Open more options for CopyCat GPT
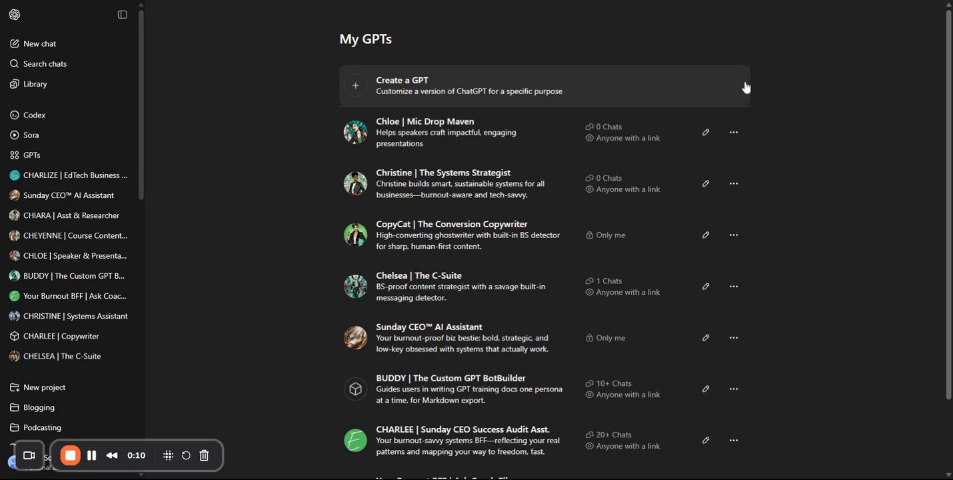The height and width of the screenshot is (480, 953). click(734, 235)
